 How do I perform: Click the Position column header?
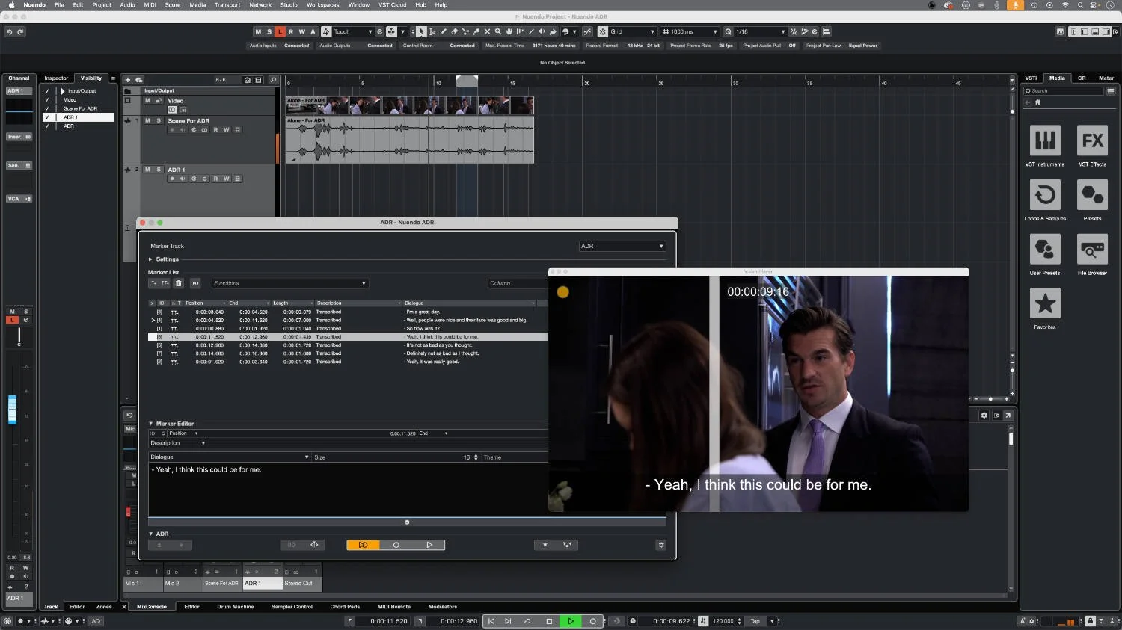point(203,303)
